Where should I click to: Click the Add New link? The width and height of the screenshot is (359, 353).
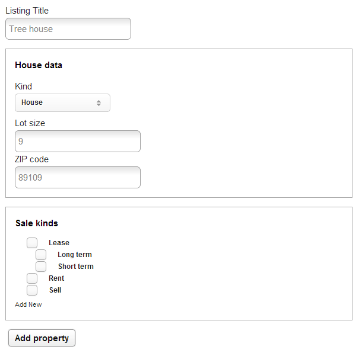click(28, 304)
